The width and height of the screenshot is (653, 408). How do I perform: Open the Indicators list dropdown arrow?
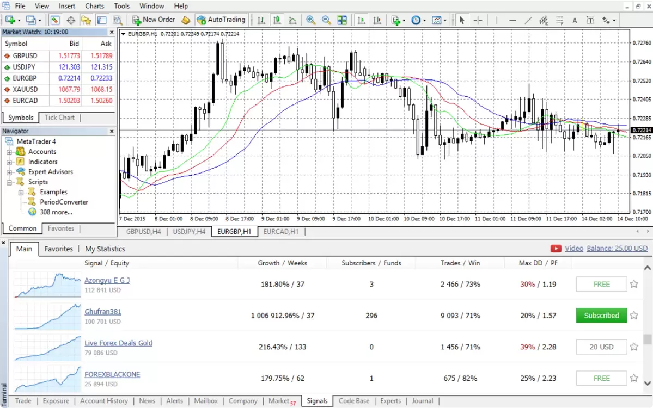coord(404,20)
